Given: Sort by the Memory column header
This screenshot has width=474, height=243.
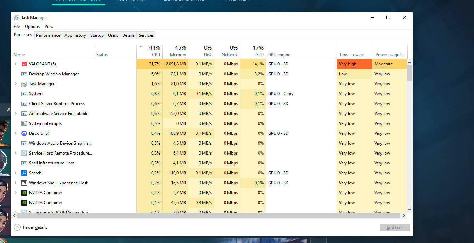Looking at the screenshot, I should click(x=175, y=51).
